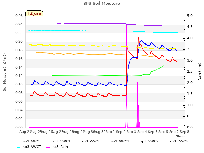Screen dimensions: 204x153
Task: Select sp3_Rain legend label
Action: tap(60, 147)
